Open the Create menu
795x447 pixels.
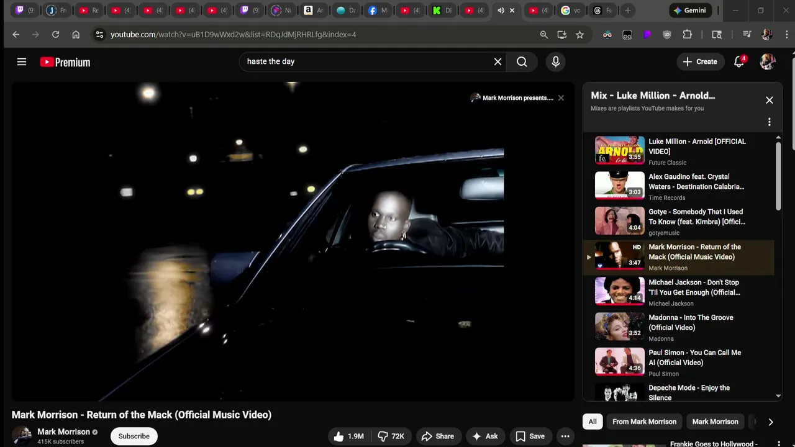click(700, 61)
